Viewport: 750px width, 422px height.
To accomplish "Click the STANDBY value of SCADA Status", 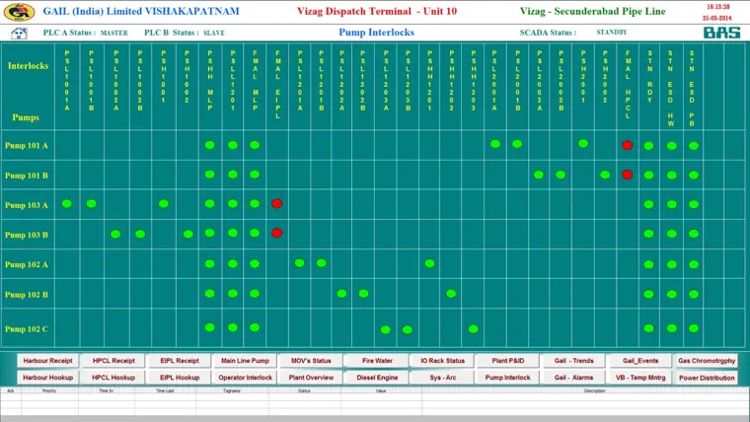I will (611, 32).
